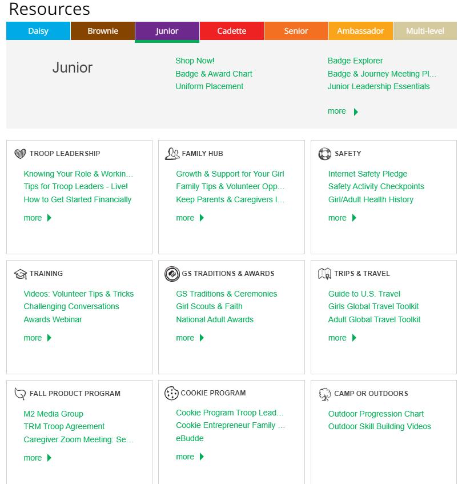466x484 pixels.
Task: Open the Outdoor Progression Chart link
Action: coord(376,414)
